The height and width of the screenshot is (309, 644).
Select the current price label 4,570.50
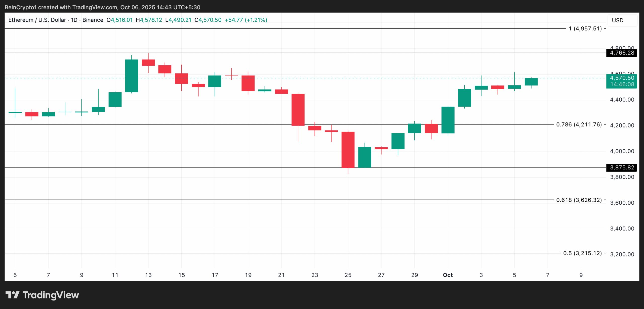622,78
